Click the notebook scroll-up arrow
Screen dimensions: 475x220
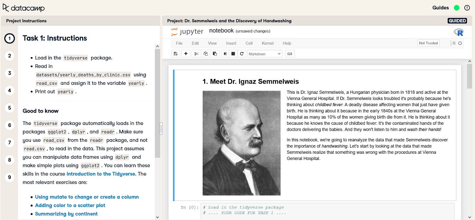(469, 61)
